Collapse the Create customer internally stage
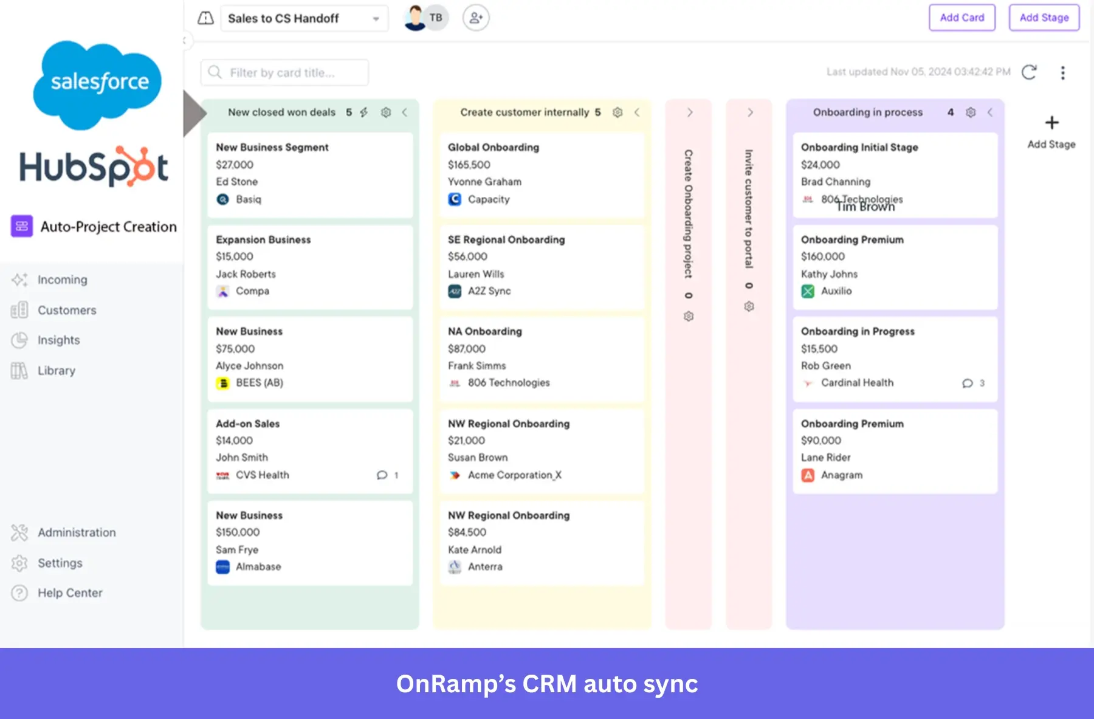1094x719 pixels. [637, 112]
